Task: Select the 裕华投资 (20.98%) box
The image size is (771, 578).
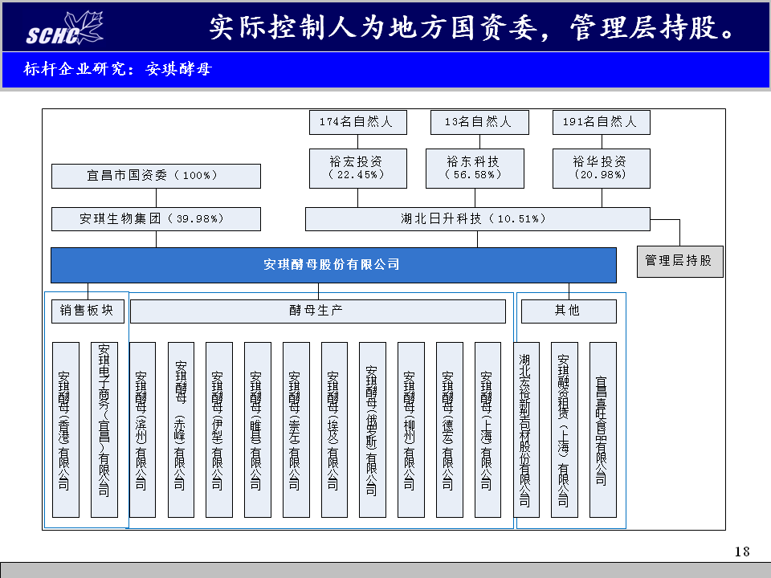Action: click(x=601, y=168)
